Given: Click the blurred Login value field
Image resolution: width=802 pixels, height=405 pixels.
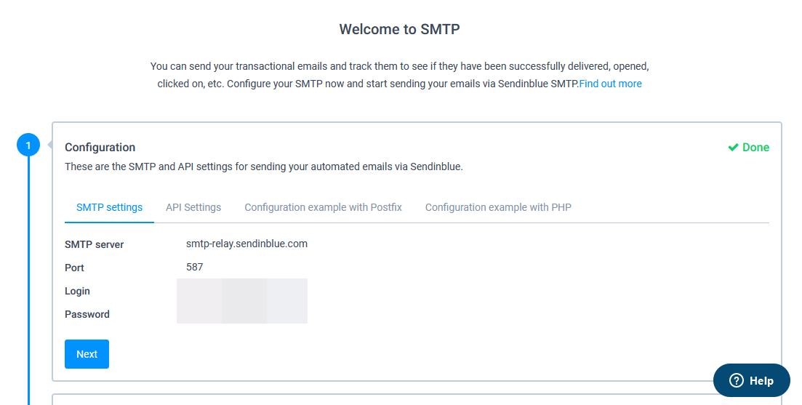Looking at the screenshot, I should point(242,290).
